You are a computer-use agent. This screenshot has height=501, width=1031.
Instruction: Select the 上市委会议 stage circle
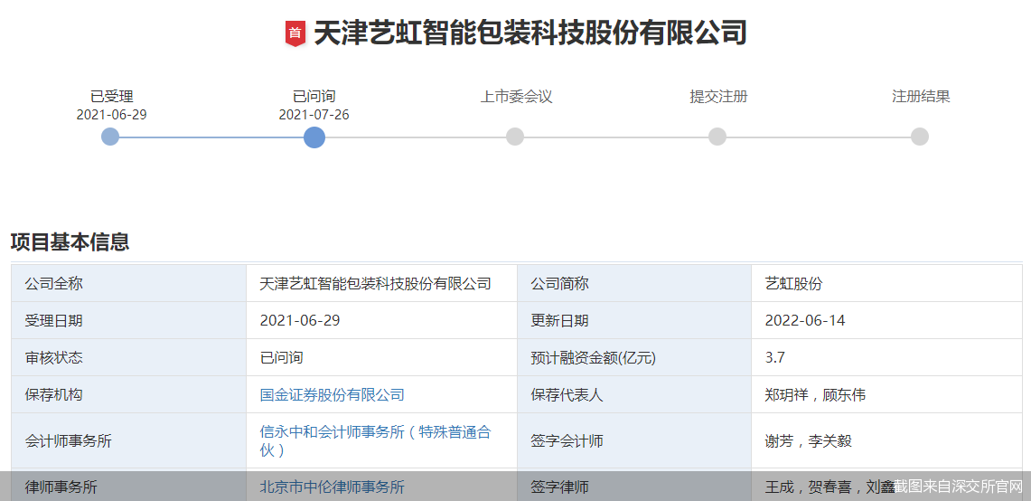tap(515, 137)
